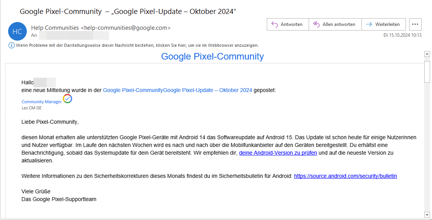
Task: Open the source.android.com security bulletin URL
Action: 345,176
